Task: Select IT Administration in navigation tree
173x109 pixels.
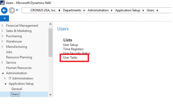Action: [x=21, y=78]
